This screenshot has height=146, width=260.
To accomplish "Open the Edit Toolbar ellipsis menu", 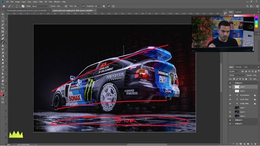I will click(3, 88).
